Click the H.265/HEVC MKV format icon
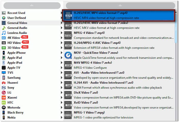 [x=68, y=25]
